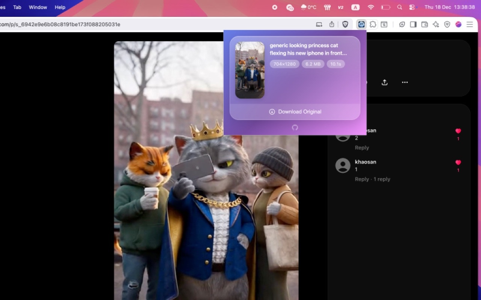Click the active downloader extension icon in toolbar
Viewport: 481px width, 300px height.
[362, 24]
